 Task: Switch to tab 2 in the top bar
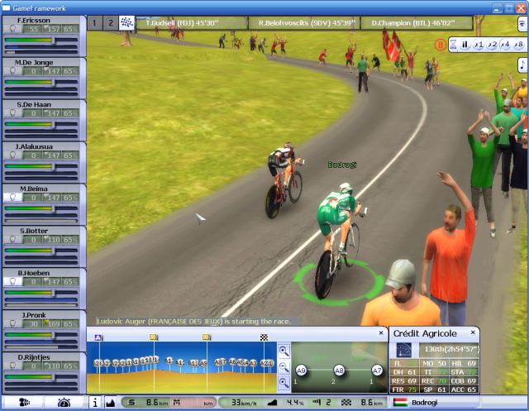tap(110, 22)
